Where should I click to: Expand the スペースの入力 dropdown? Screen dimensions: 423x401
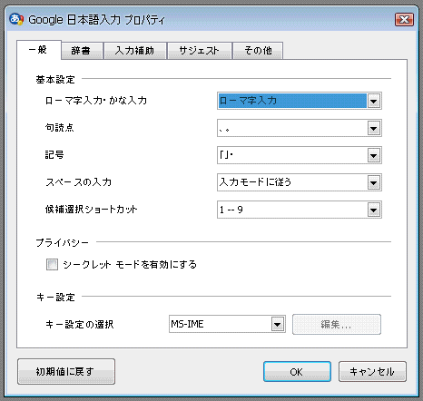click(x=300, y=182)
